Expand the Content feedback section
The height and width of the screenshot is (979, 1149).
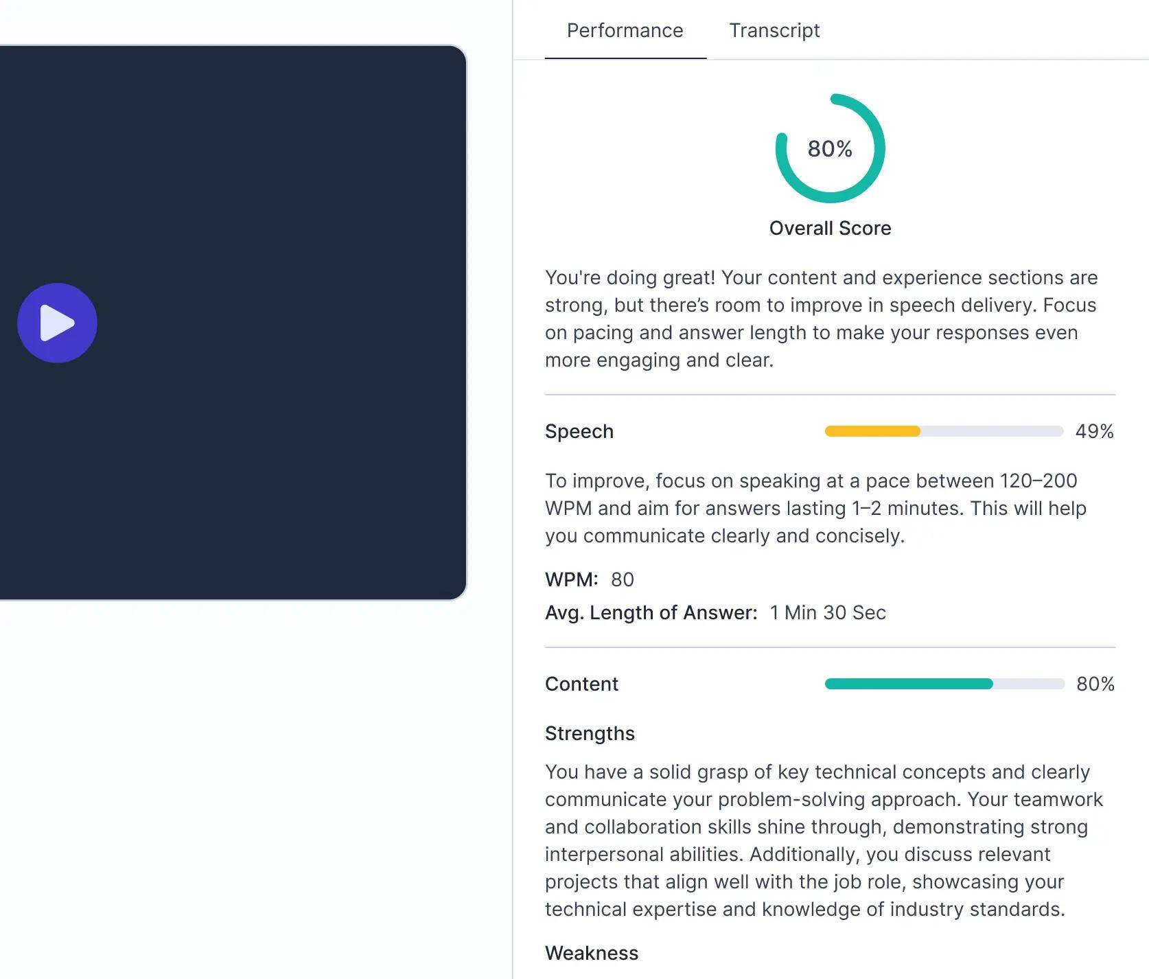[x=581, y=684]
